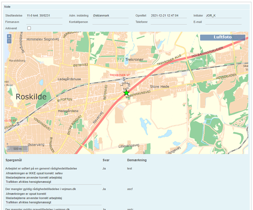Viewport: 253px width, 210px height.
Task: Click the Stedfæstelse field
Action: [44, 15]
